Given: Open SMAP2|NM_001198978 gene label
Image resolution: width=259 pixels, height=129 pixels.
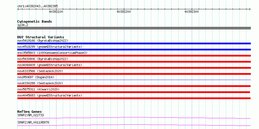Looking at the screenshot, I should click(x=33, y=122).
